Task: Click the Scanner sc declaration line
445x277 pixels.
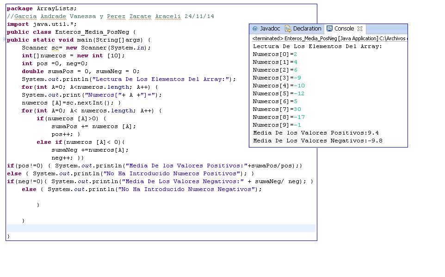Action: click(87, 48)
